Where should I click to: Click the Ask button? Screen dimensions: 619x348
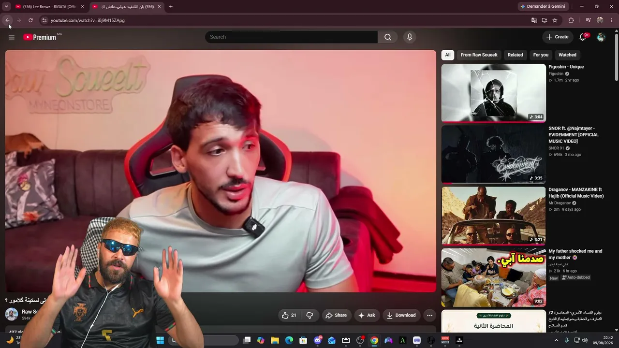[x=367, y=315]
